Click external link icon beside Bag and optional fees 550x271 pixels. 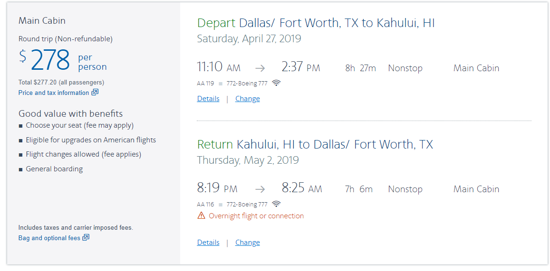click(x=86, y=238)
